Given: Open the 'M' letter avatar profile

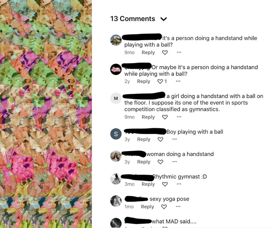Looking at the screenshot, I should tap(116, 98).
